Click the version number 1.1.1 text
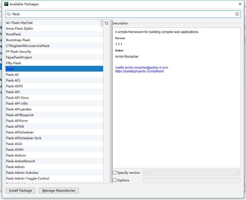 click(x=119, y=44)
